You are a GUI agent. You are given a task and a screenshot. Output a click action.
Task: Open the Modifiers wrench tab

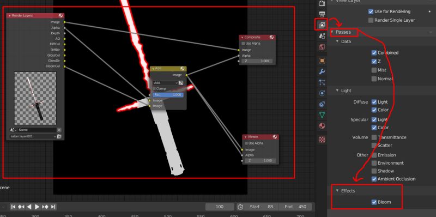point(322,71)
